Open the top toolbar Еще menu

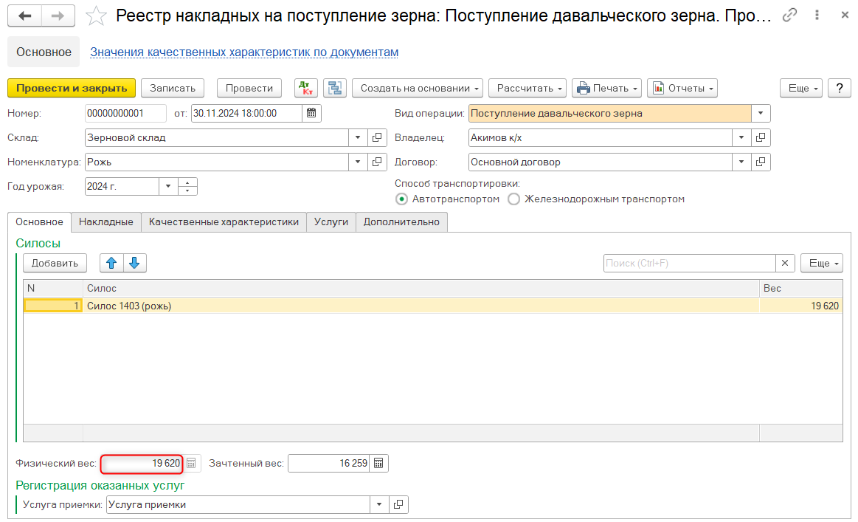point(801,88)
